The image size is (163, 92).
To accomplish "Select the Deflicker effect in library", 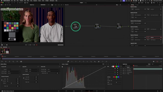I will (154, 37).
